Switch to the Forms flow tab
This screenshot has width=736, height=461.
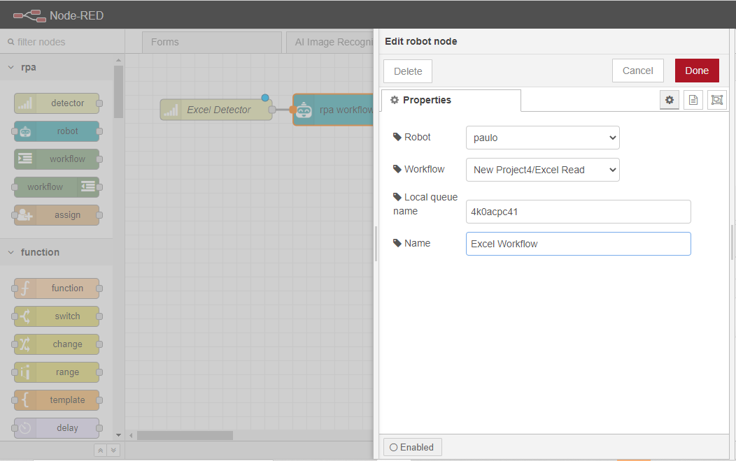click(212, 42)
